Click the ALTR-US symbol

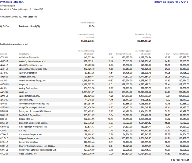(x=4, y=73)
